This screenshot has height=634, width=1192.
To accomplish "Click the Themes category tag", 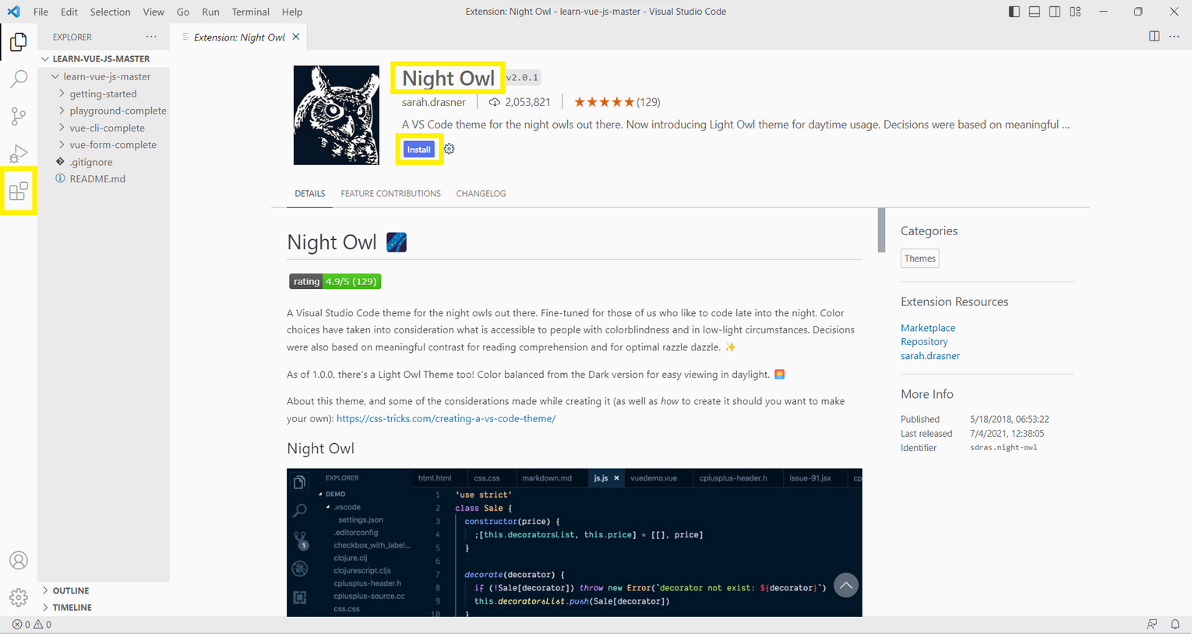I will [x=920, y=259].
